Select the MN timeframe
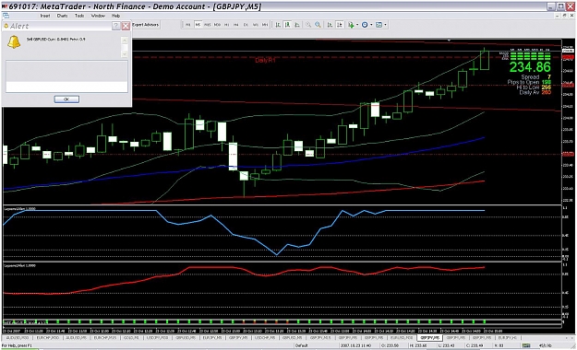 click(x=265, y=25)
